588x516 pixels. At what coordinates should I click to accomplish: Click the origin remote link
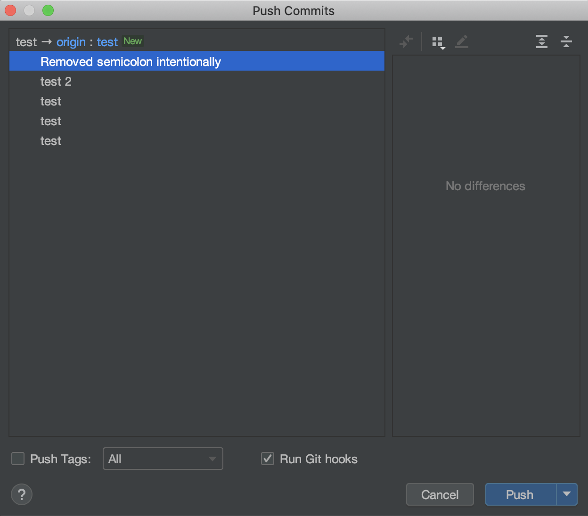pos(71,42)
